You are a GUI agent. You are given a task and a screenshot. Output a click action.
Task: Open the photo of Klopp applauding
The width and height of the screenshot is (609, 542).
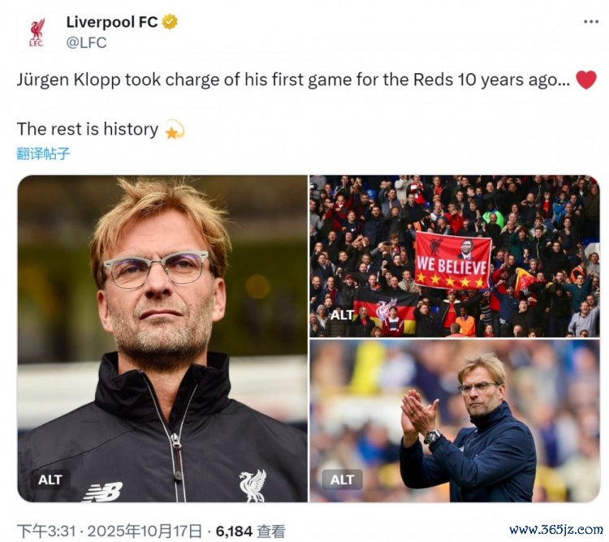(455, 421)
